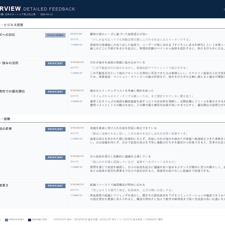This screenshot has width=225, height=225.
Task: Click the DETAILED FEEDBACK header title
Action: click(x=49, y=9)
